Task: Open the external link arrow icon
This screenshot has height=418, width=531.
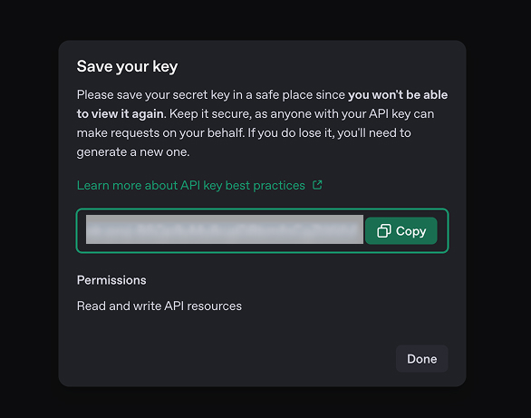Action: [x=317, y=185]
